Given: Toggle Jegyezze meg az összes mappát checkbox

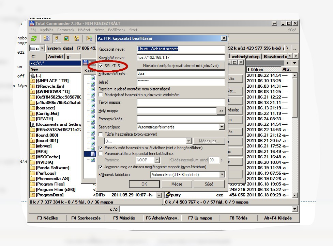Looking at the screenshot, I should coord(101,167).
